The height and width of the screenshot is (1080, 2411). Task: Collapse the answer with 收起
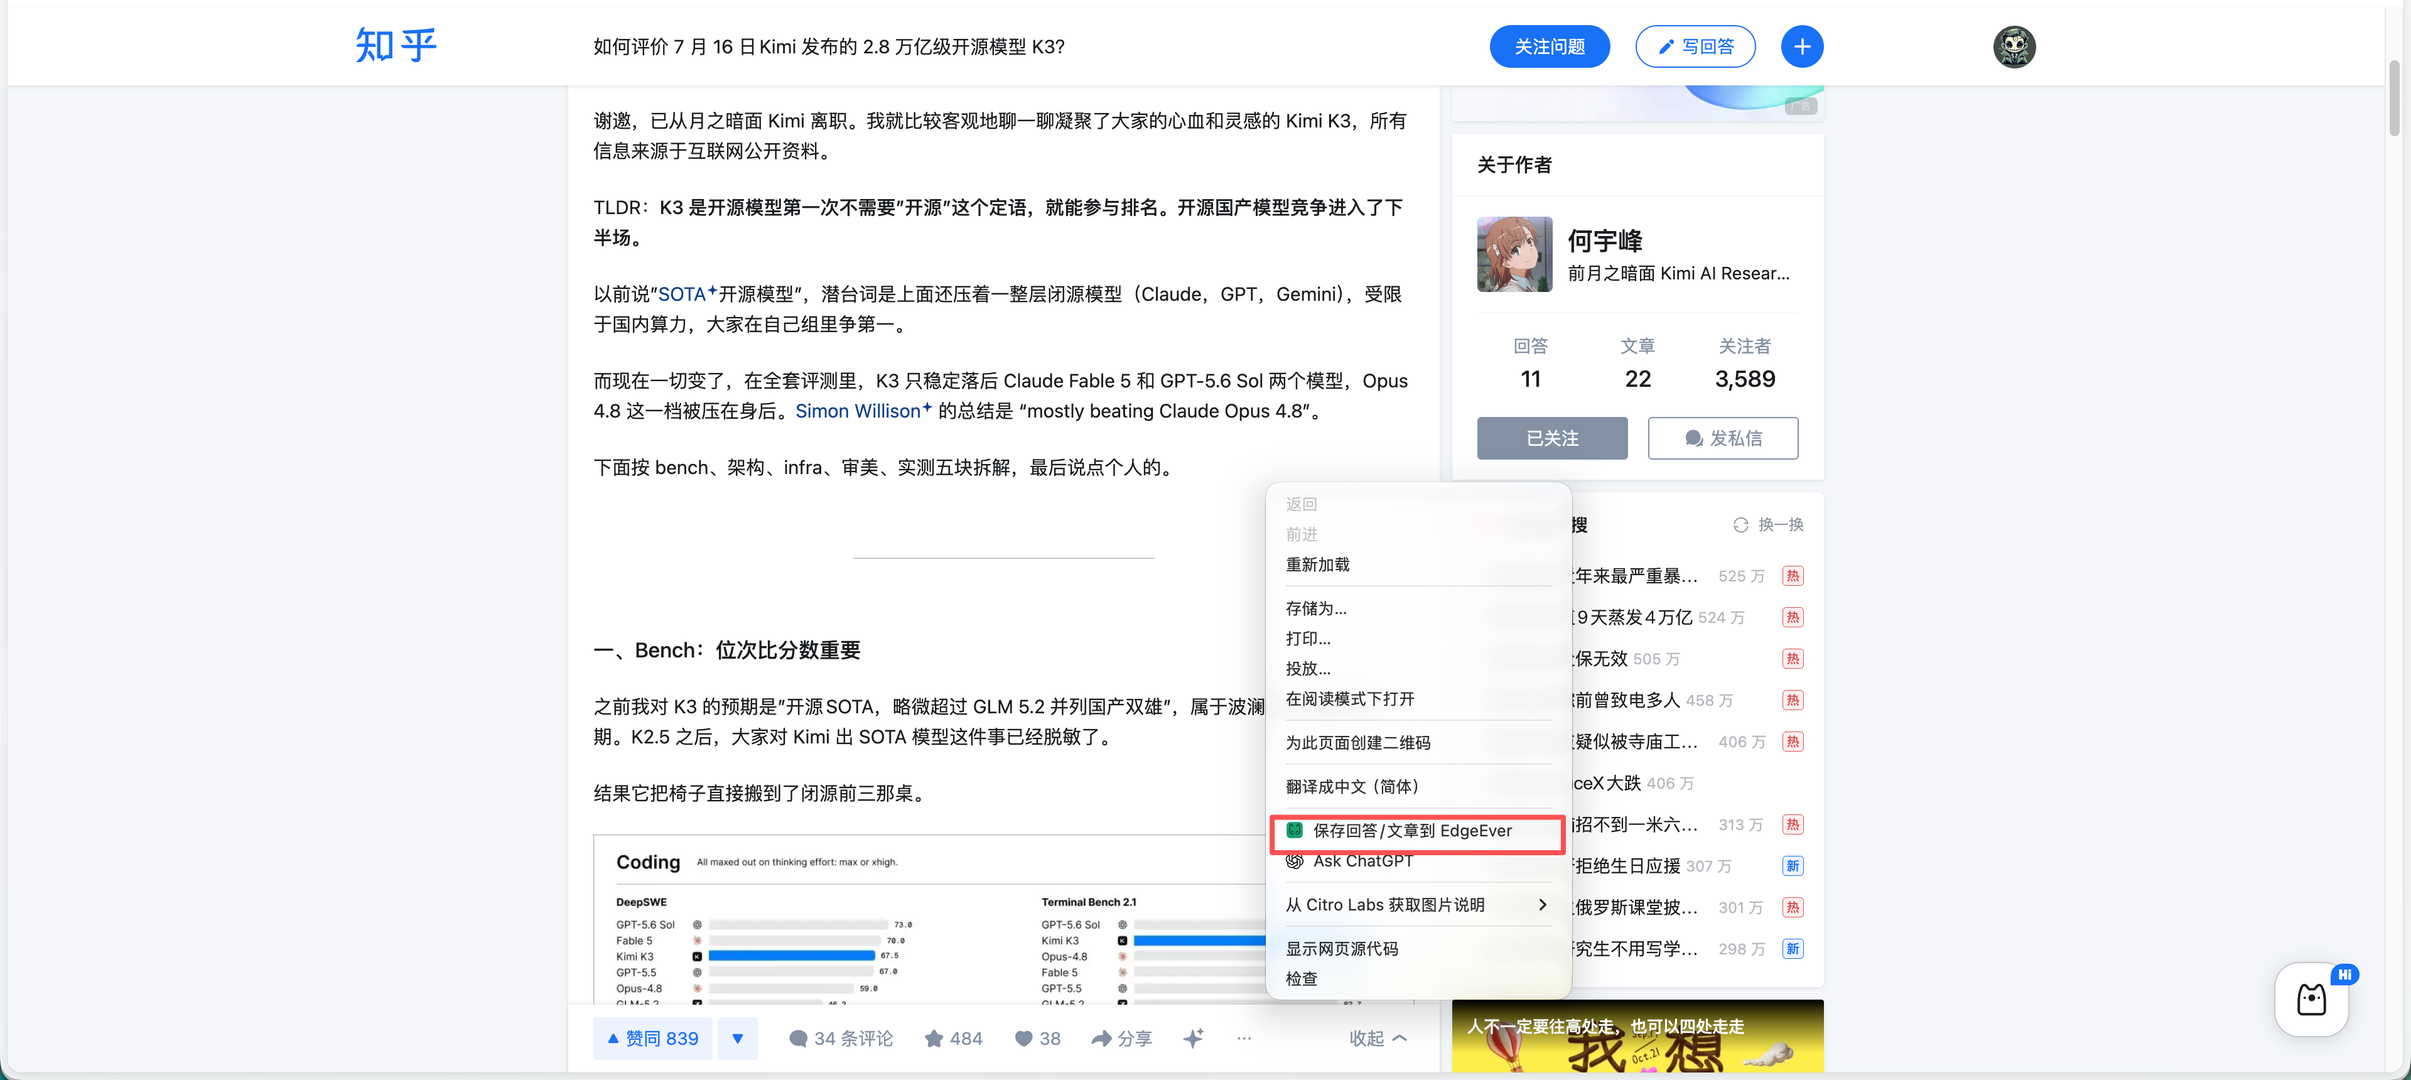point(1378,1039)
